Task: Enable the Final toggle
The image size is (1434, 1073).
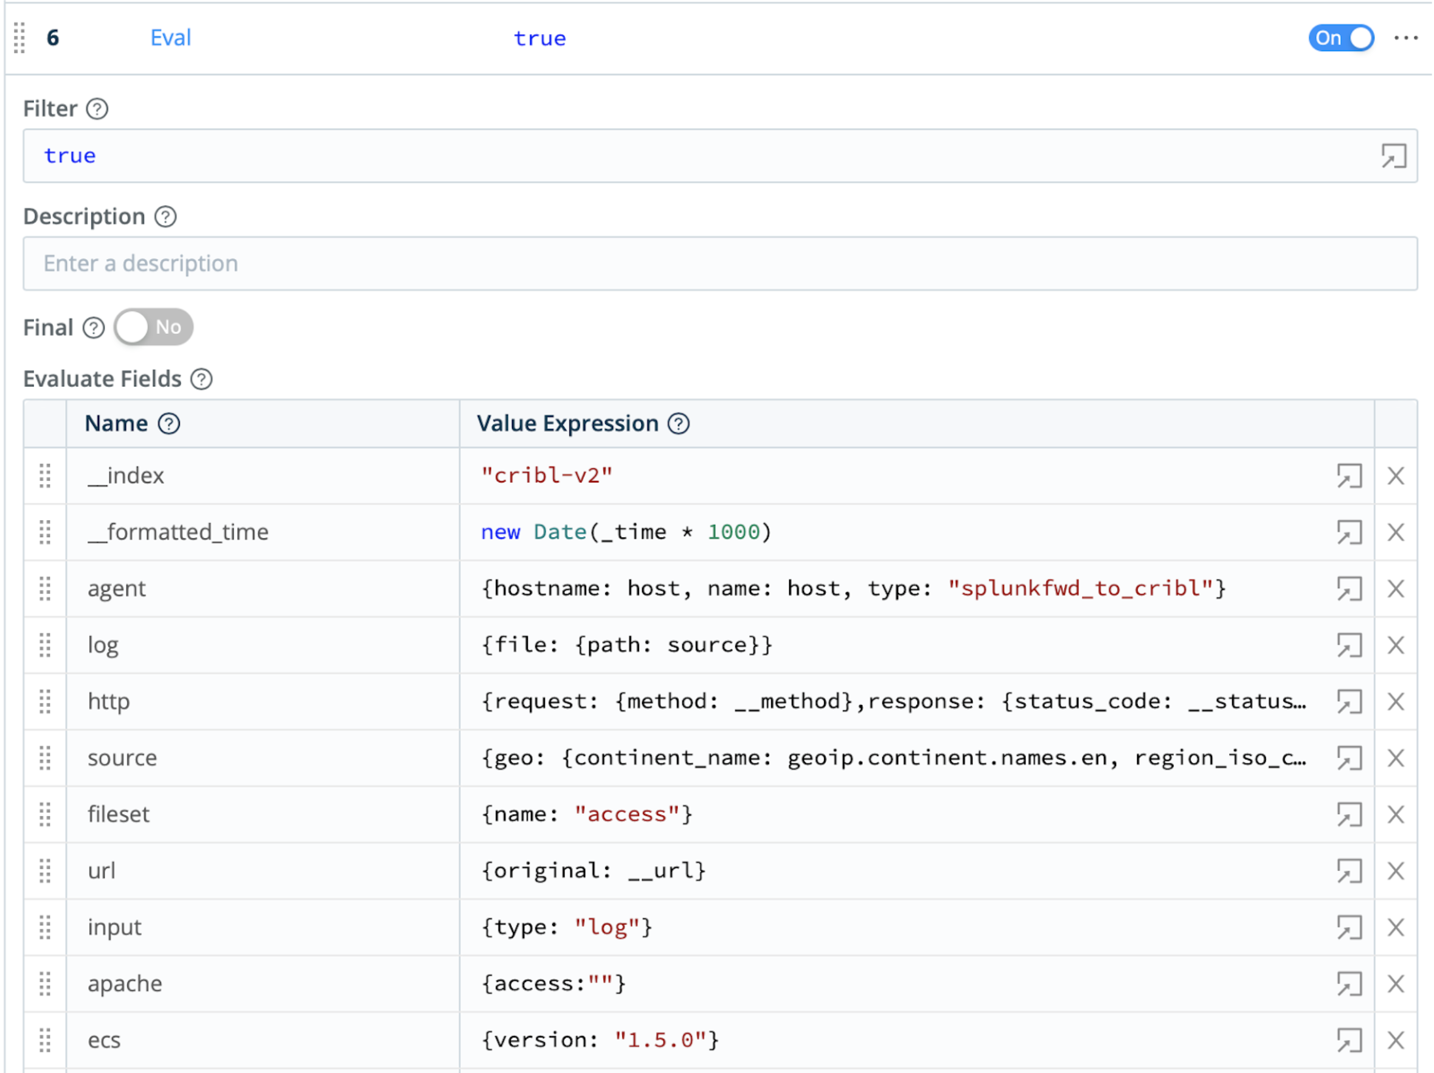Action: [154, 327]
